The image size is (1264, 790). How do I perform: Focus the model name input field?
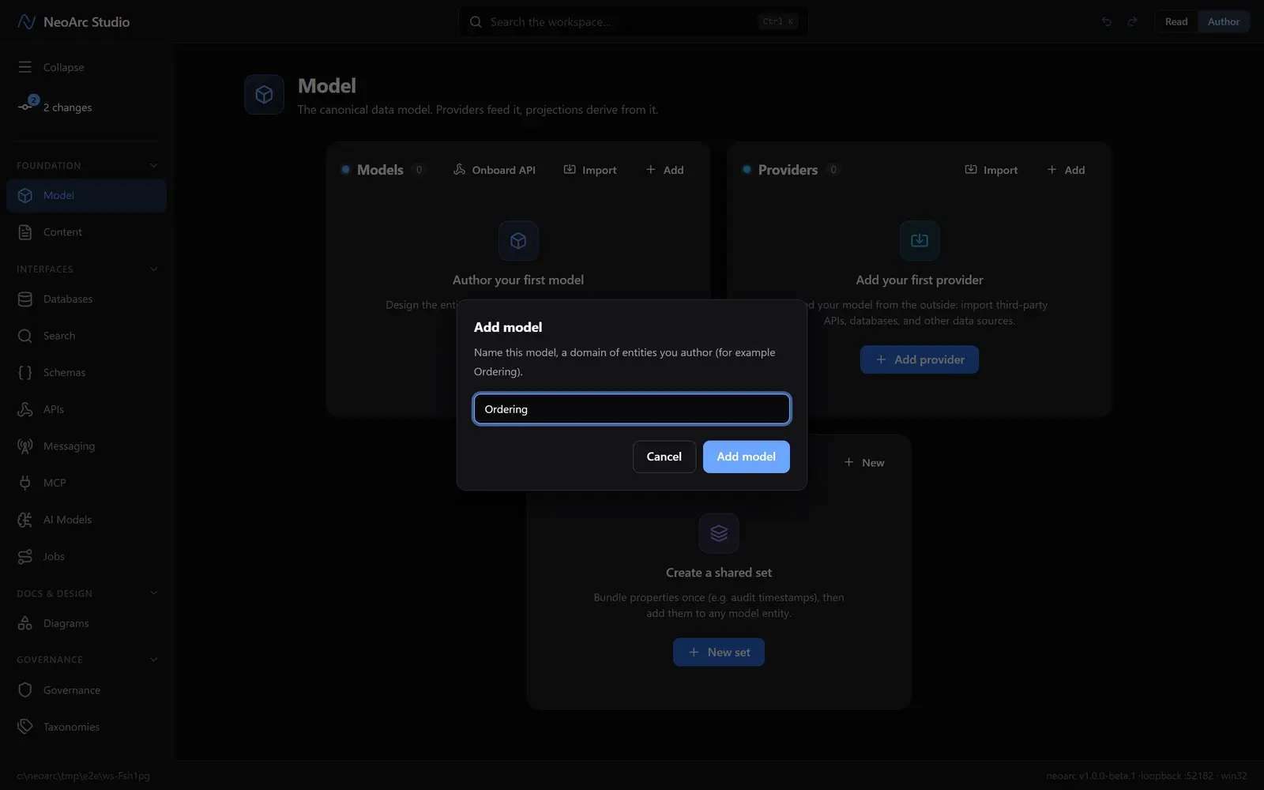pyautogui.click(x=632, y=409)
